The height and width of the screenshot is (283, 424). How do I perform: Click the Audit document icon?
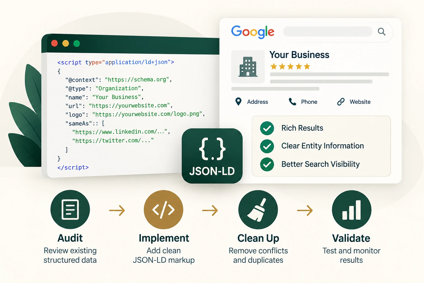tap(70, 209)
